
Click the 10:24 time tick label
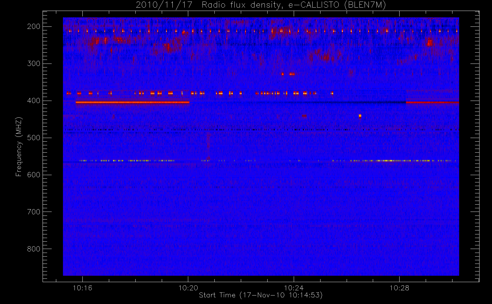point(294,288)
